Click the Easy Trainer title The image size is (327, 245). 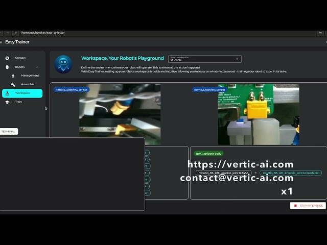[17, 42]
